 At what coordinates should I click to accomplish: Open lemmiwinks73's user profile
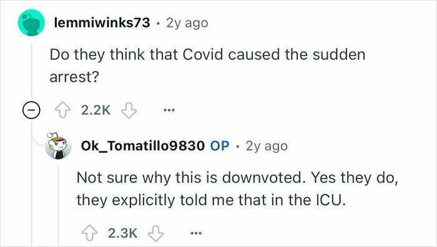102,22
